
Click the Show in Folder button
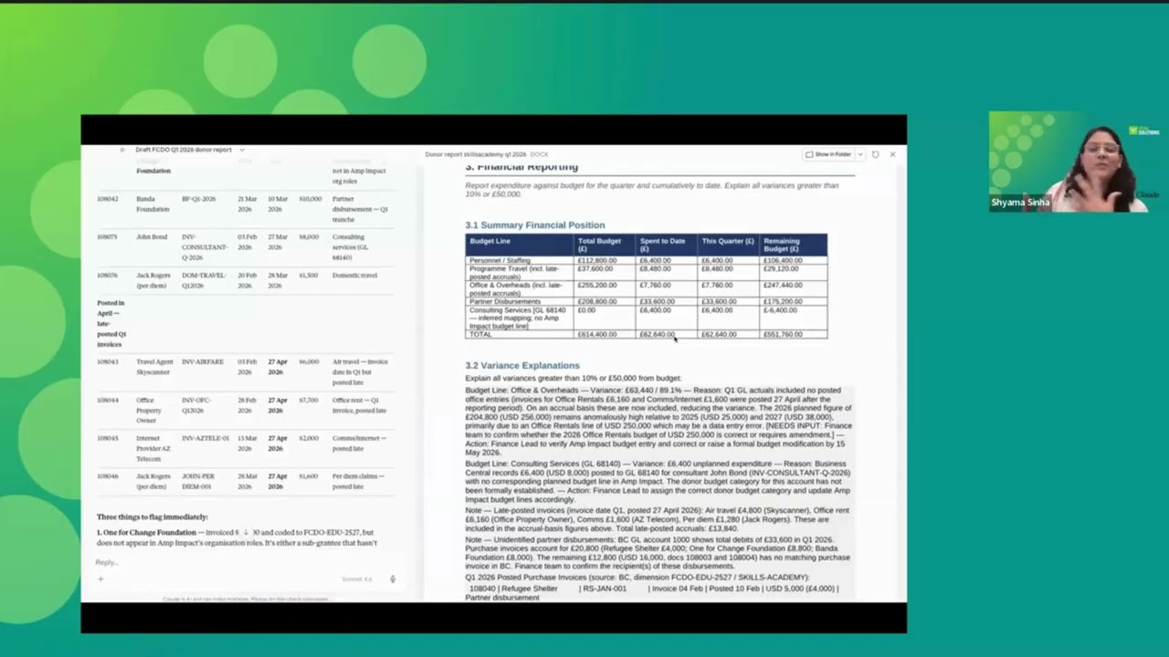828,154
